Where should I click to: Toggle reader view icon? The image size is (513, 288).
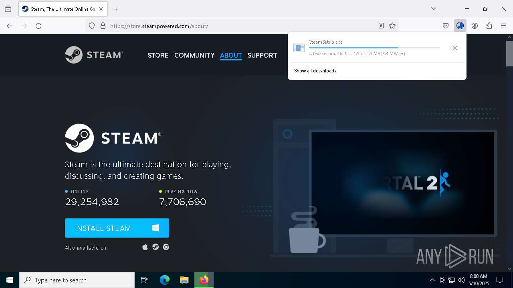[x=381, y=26]
